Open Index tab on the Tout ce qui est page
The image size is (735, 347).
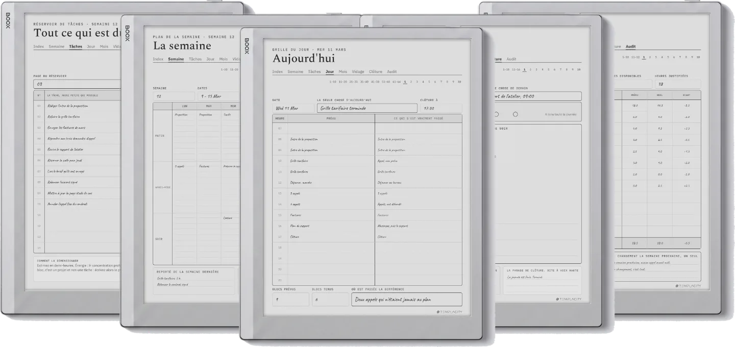39,46
